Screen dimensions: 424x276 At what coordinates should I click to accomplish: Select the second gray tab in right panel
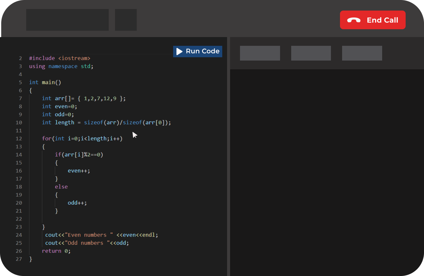[311, 53]
